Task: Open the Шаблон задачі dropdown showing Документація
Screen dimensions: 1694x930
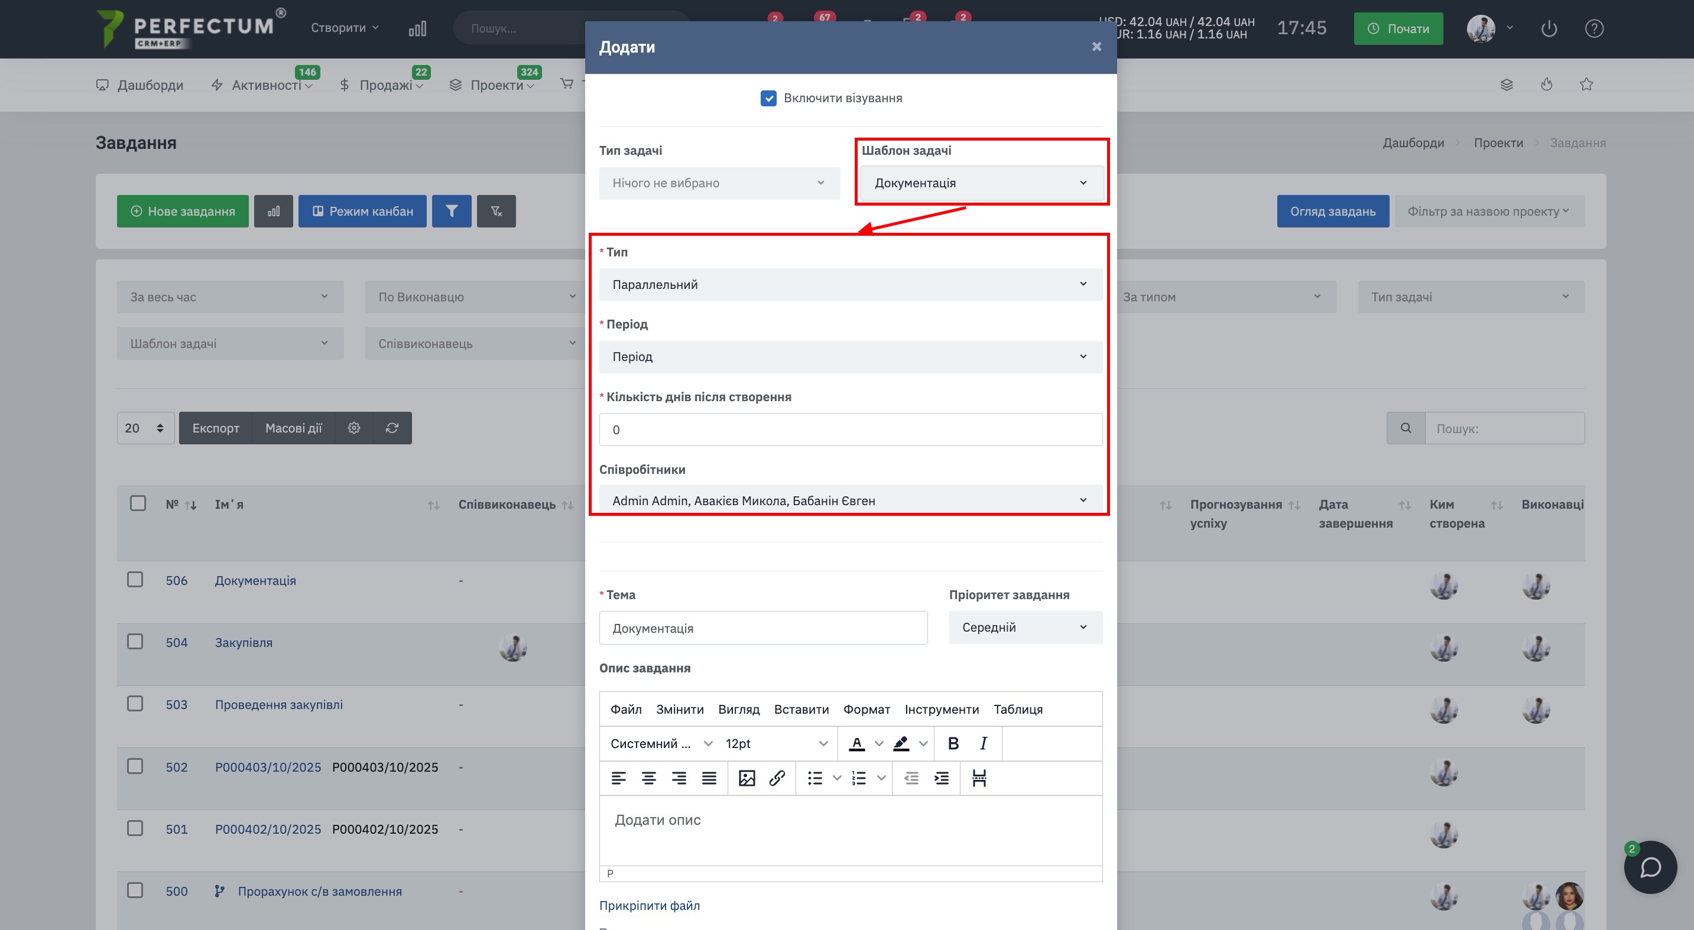Action: (x=981, y=183)
